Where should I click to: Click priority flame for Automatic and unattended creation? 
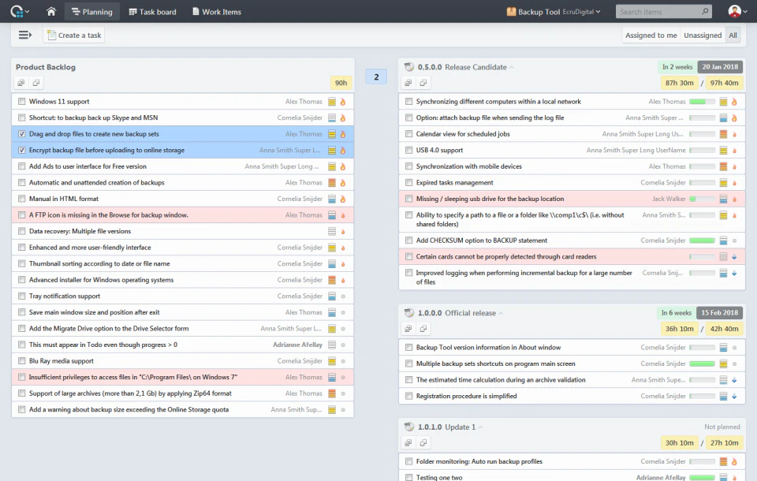(x=343, y=183)
